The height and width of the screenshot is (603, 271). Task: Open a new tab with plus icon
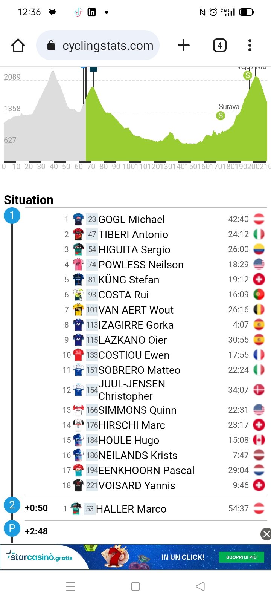click(184, 46)
